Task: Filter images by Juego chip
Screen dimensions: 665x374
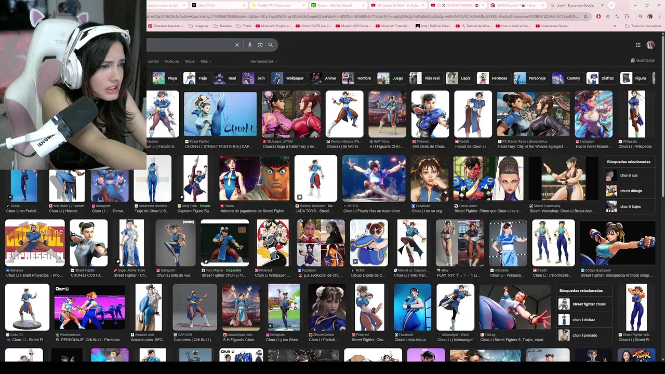Action: tap(391, 78)
